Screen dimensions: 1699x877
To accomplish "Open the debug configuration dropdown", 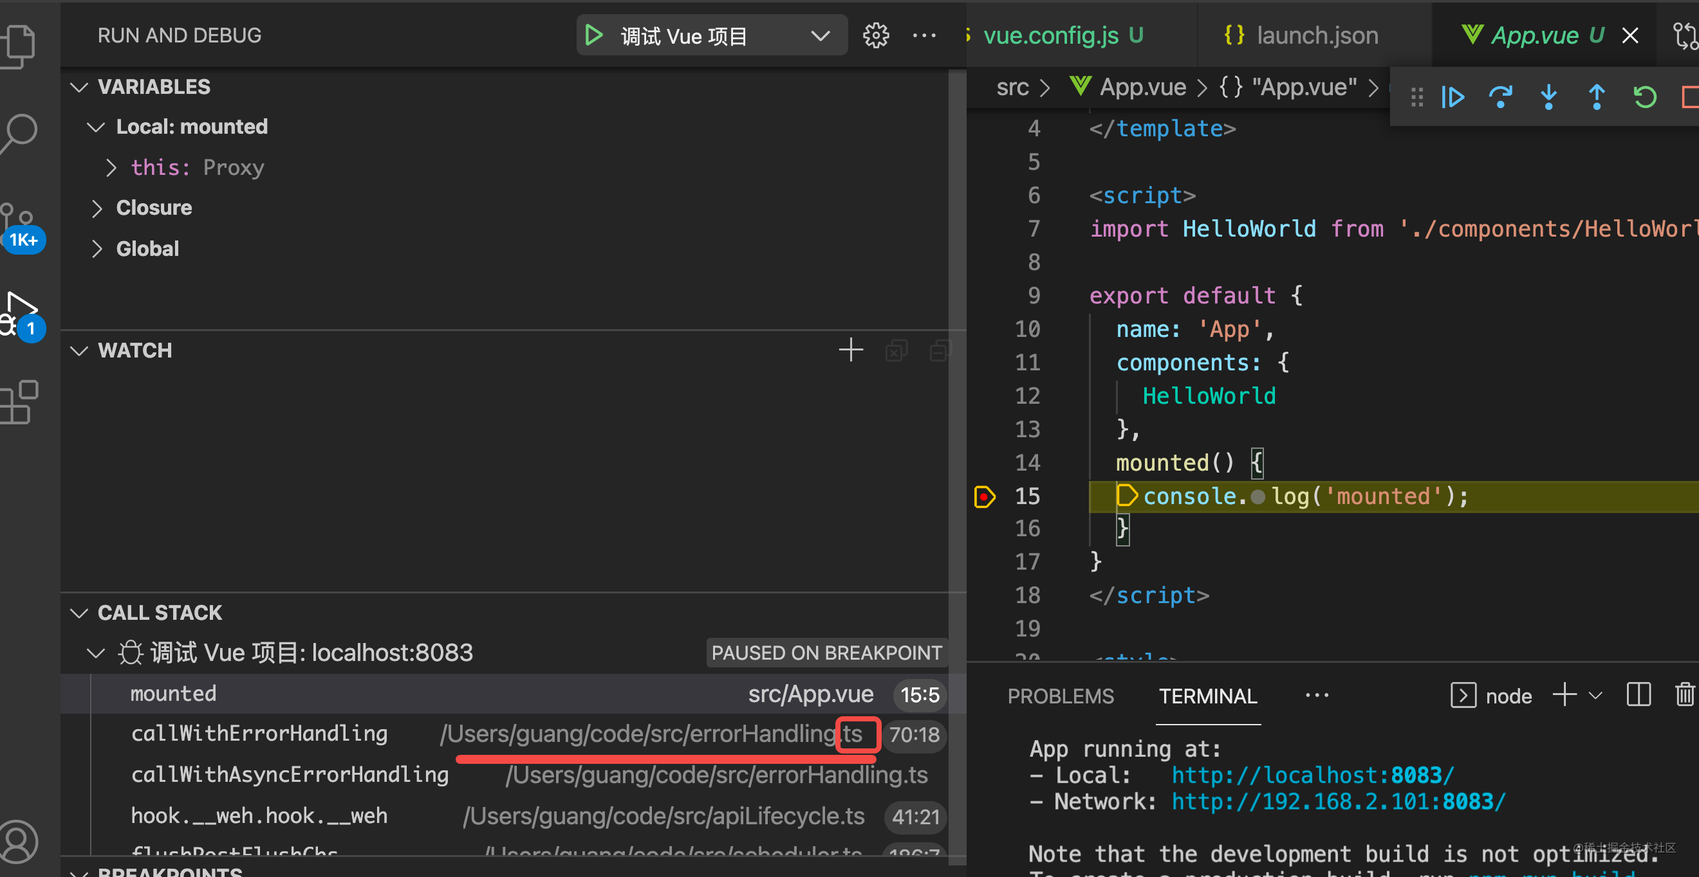I will (x=821, y=35).
